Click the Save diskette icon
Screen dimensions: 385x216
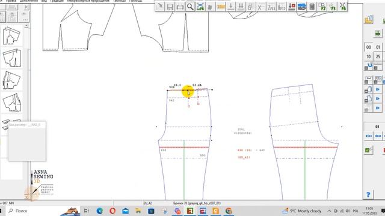pyautogui.click(x=170, y=7)
